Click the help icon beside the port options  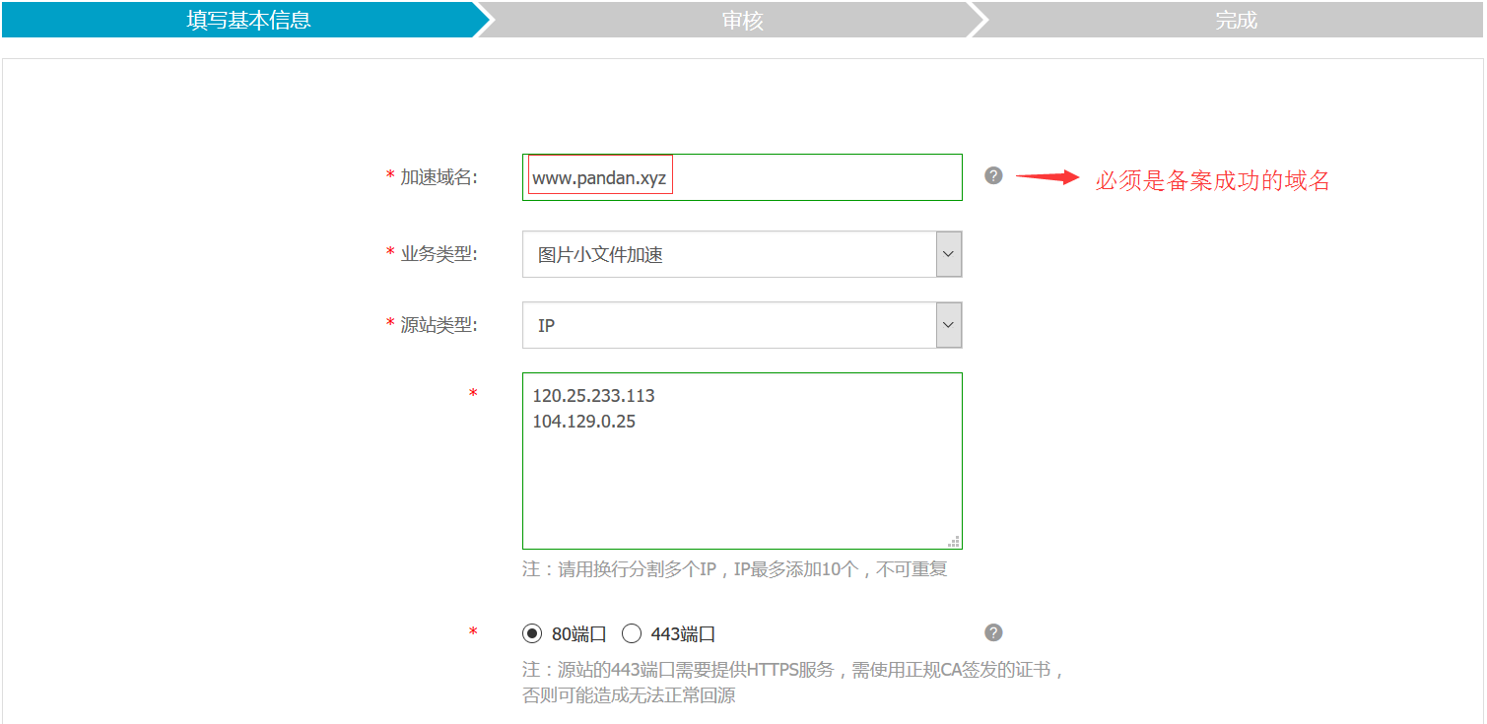993,632
